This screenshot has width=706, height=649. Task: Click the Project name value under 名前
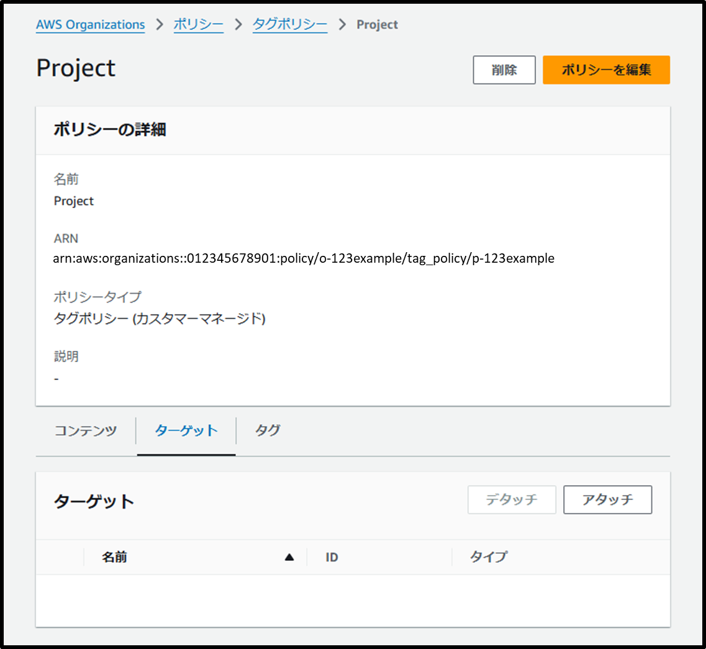[x=74, y=201]
